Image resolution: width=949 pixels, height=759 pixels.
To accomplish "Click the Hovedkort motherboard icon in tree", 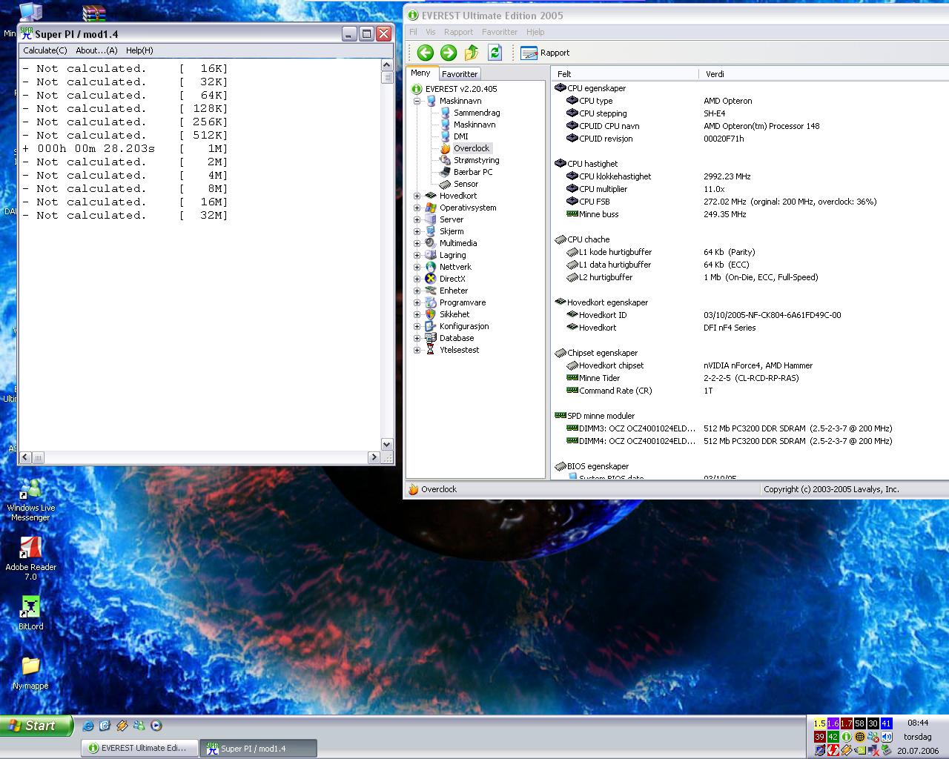I will 430,196.
